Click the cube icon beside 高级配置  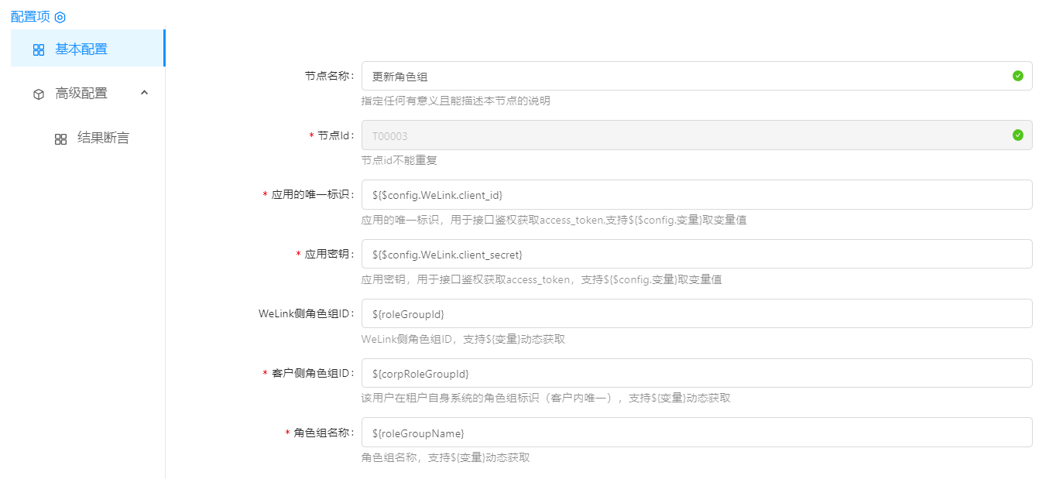39,94
